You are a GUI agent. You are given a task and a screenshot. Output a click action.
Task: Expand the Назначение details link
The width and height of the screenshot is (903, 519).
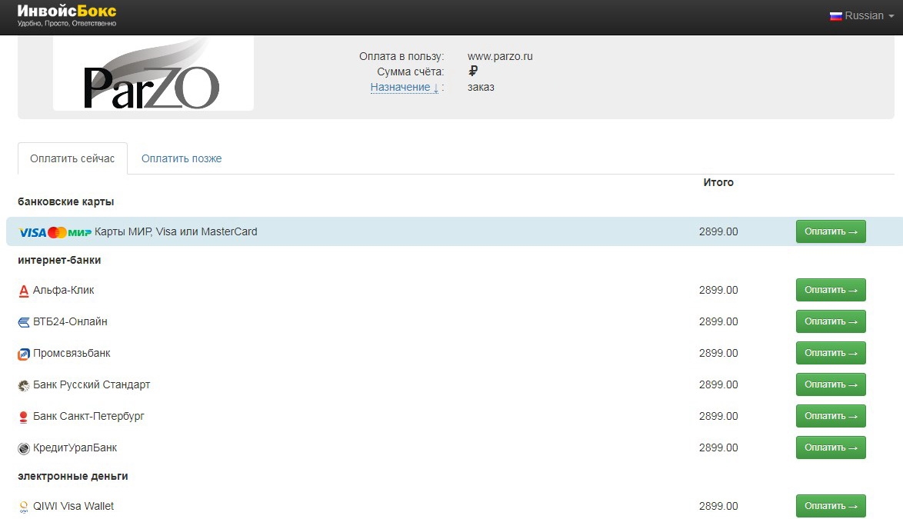(x=405, y=88)
